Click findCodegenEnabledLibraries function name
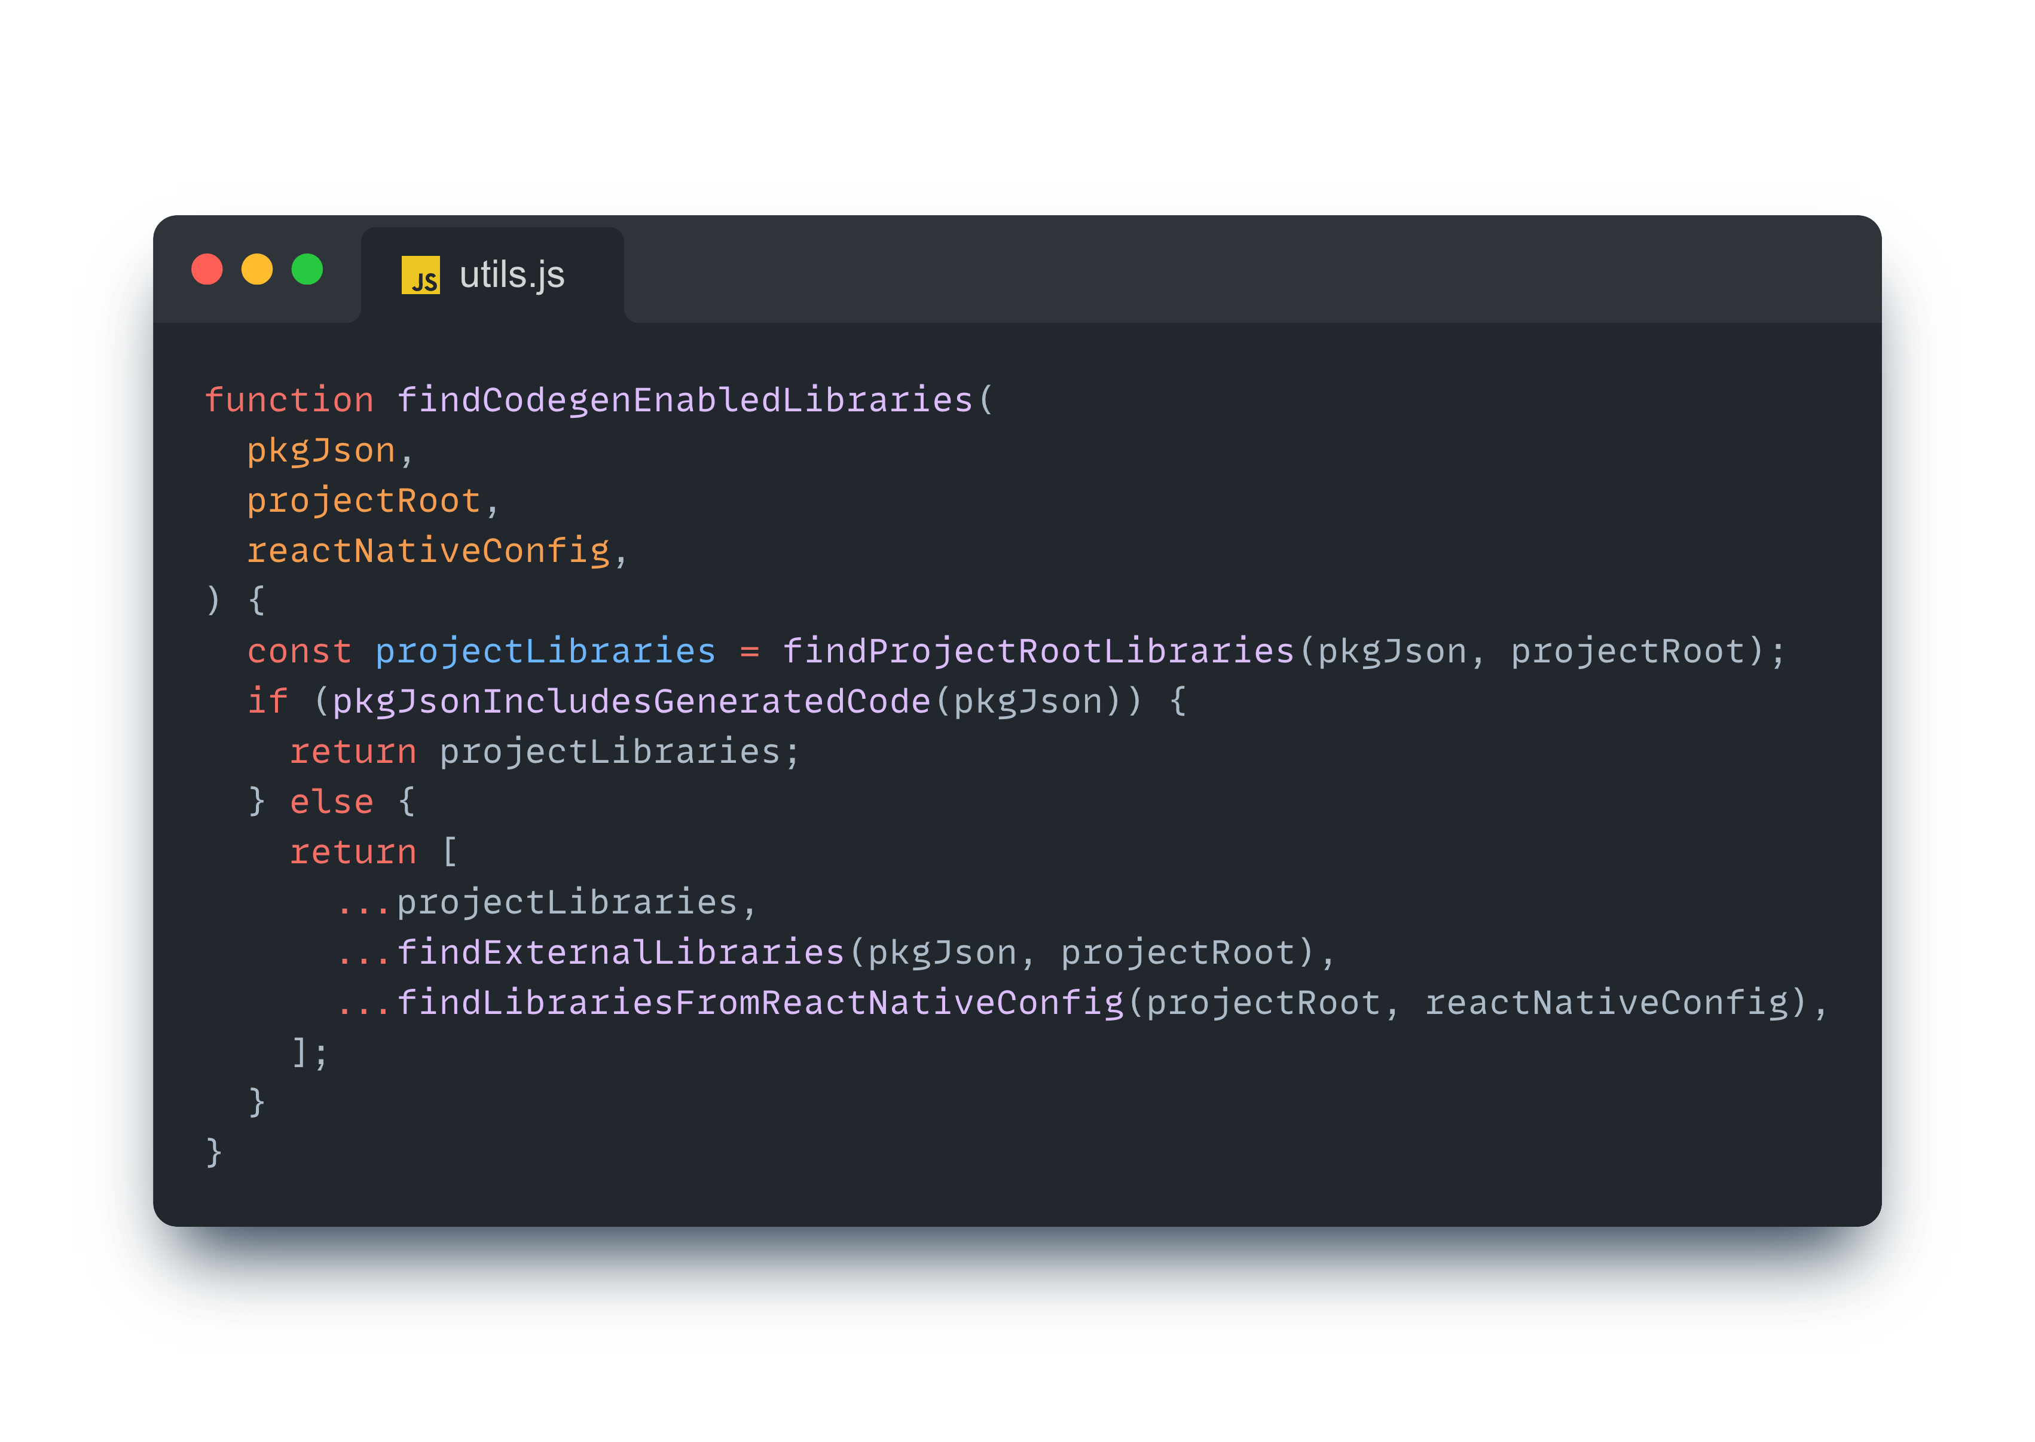2035x1442 pixels. click(685, 401)
